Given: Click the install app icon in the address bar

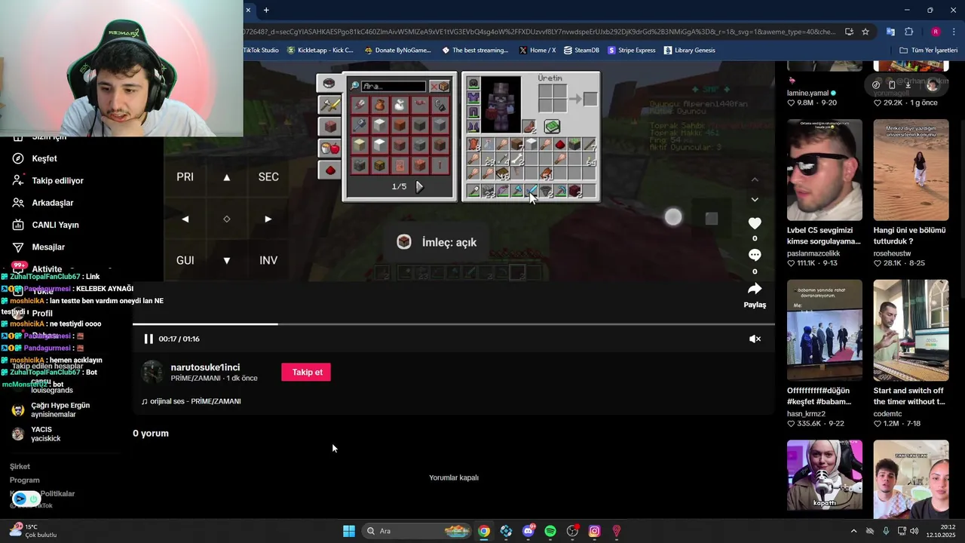Looking at the screenshot, I should [x=849, y=32].
